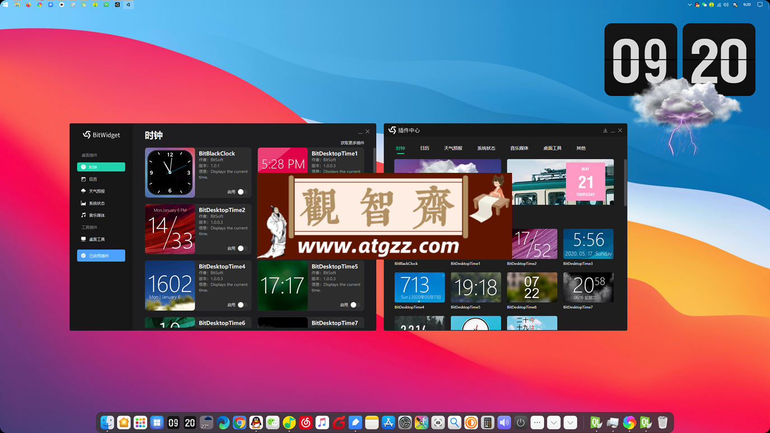
Task: Switch to 系统状态 tab in 插件中心
Action: click(x=486, y=148)
